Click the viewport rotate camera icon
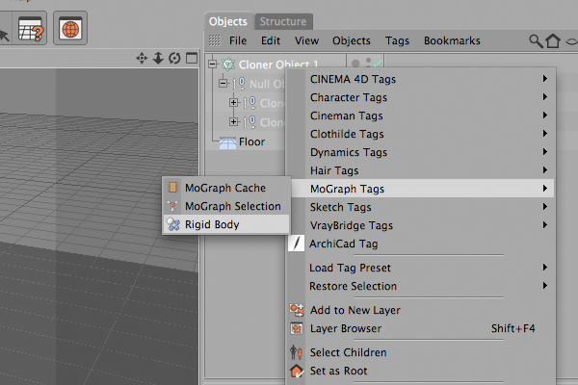Image resolution: width=578 pixels, height=385 pixels. pyautogui.click(x=174, y=58)
